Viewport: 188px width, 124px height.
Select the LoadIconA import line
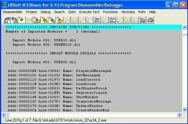[52, 84]
